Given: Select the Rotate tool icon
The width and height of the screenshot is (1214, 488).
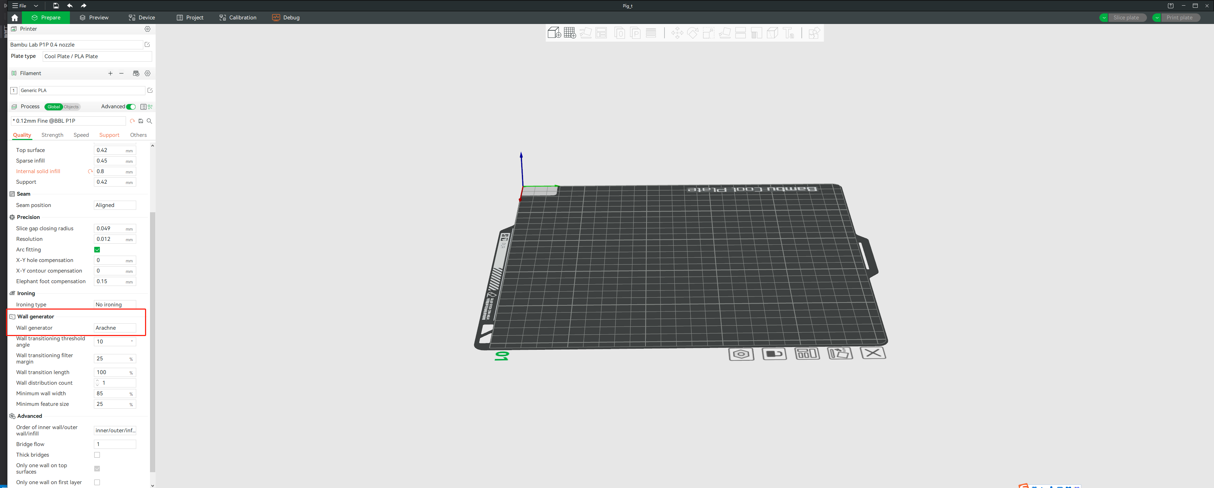Looking at the screenshot, I should coord(693,33).
